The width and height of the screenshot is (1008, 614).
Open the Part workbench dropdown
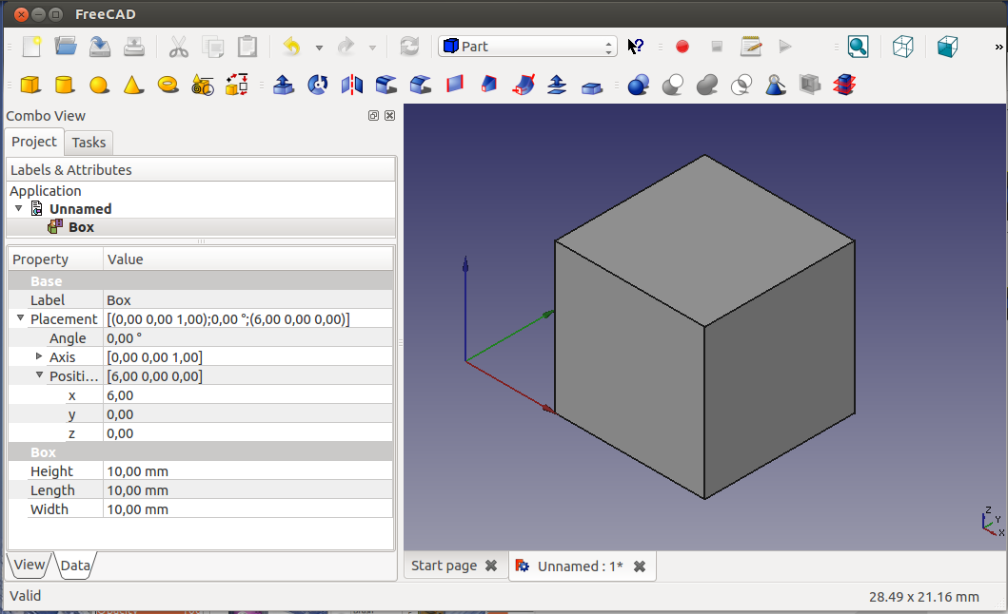pos(527,47)
